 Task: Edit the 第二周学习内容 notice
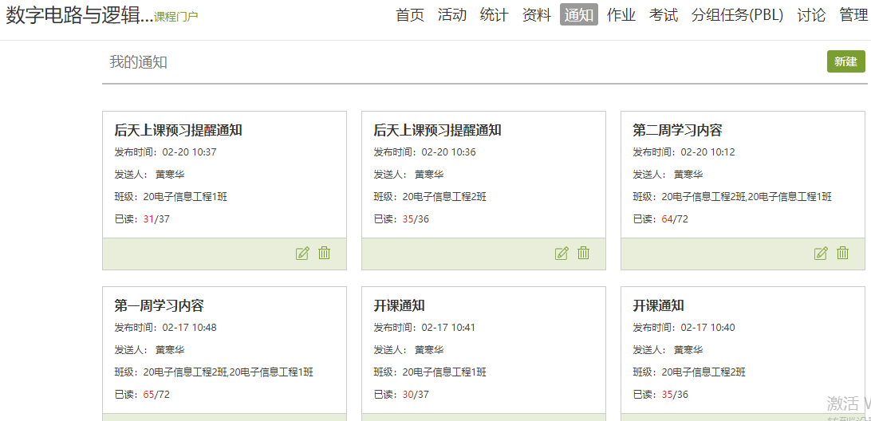point(821,254)
